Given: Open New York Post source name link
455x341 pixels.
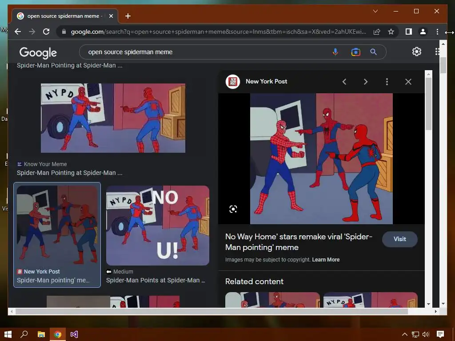Looking at the screenshot, I should click(x=267, y=82).
